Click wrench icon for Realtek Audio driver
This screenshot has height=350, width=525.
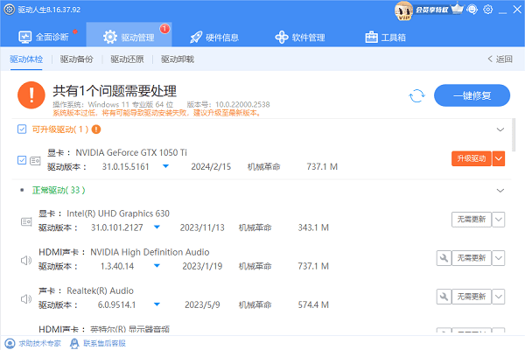point(444,297)
